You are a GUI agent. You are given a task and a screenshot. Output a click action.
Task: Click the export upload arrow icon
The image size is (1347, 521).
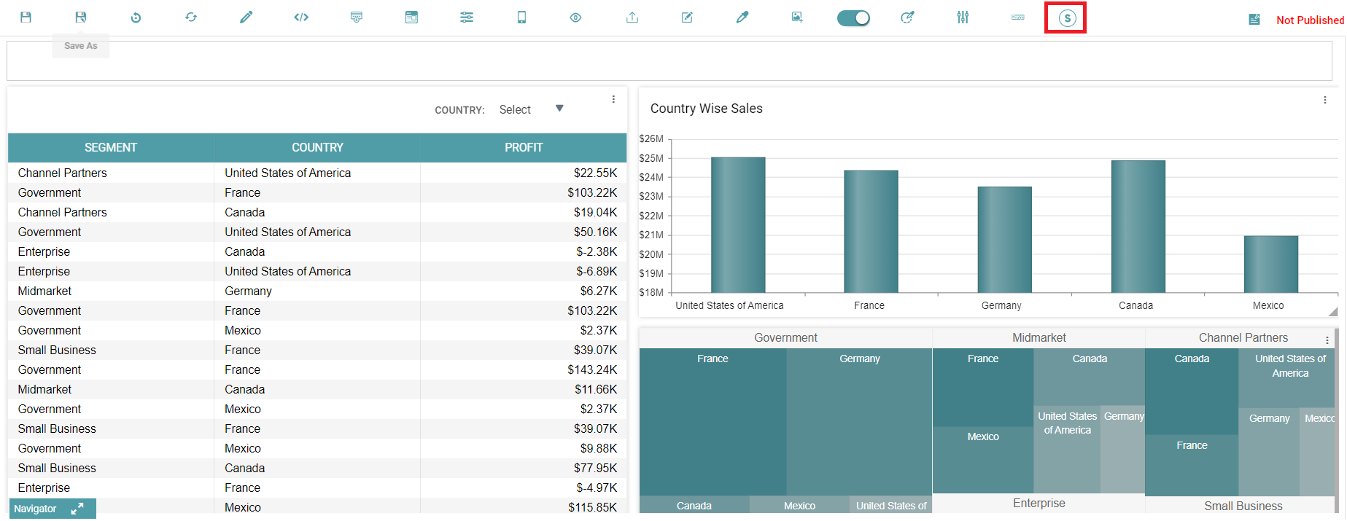[x=632, y=17]
